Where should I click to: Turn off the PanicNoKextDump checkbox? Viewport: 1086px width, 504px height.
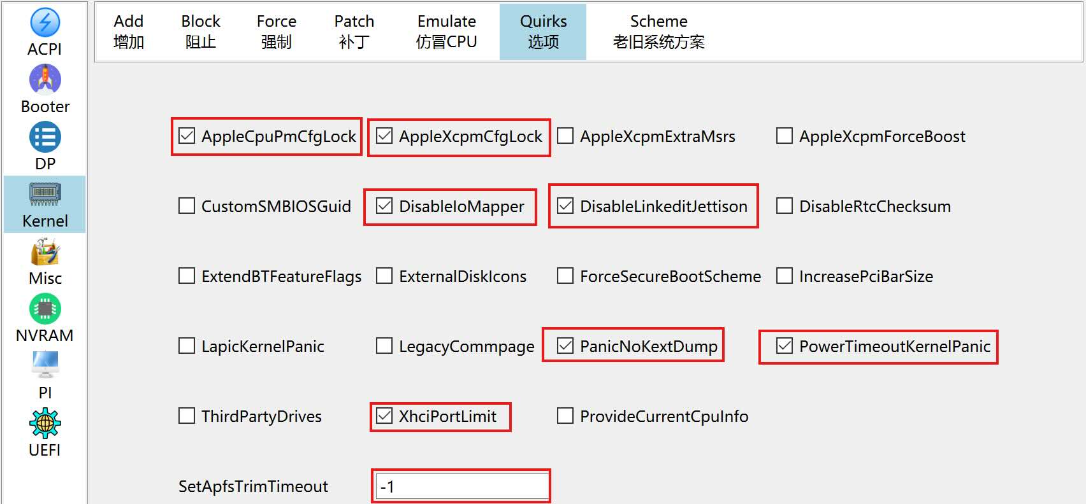point(565,346)
